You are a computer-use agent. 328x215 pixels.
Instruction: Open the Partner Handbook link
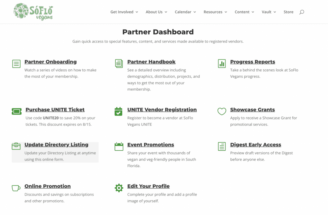[x=152, y=62]
